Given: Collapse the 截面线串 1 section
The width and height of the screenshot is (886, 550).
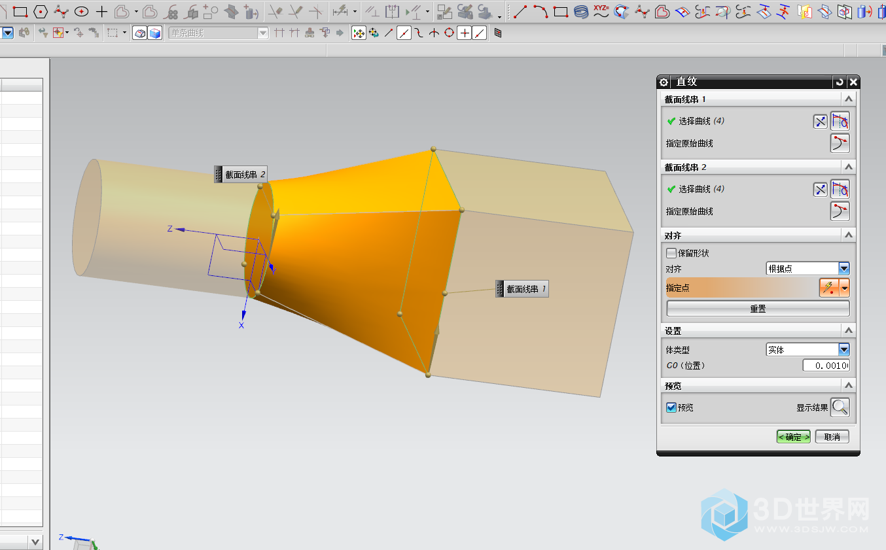Looking at the screenshot, I should click(849, 99).
